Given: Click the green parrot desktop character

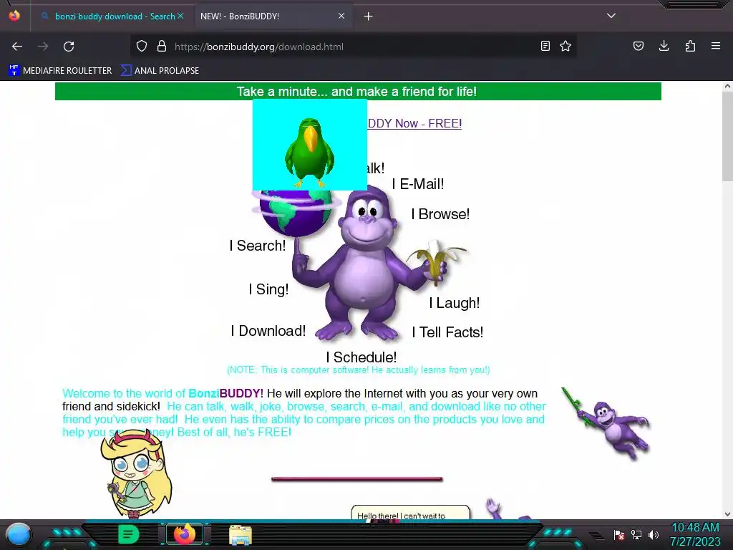Looking at the screenshot, I should tap(309, 153).
